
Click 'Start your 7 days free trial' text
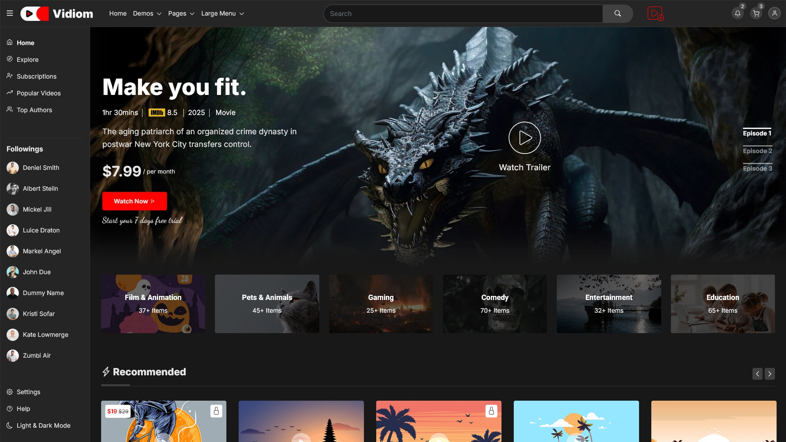tap(142, 221)
